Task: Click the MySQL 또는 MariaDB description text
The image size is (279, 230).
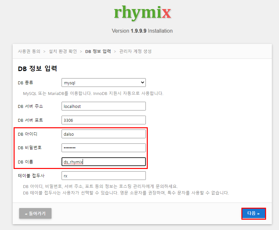Action: tap(93, 93)
